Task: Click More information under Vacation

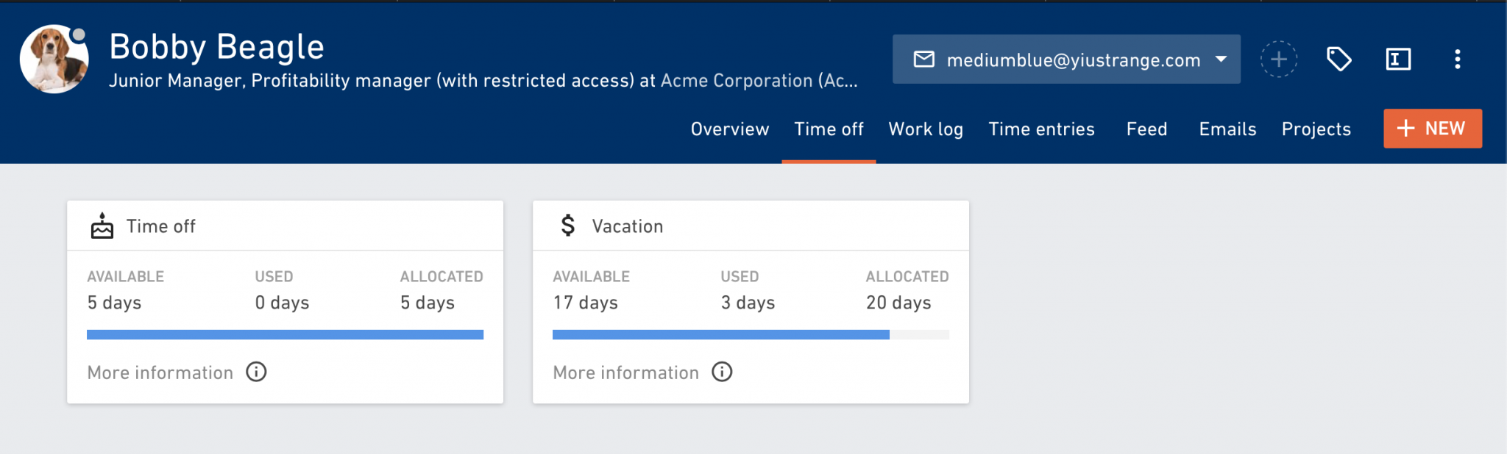Action: (625, 372)
